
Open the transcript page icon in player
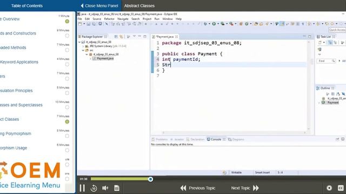117,188
